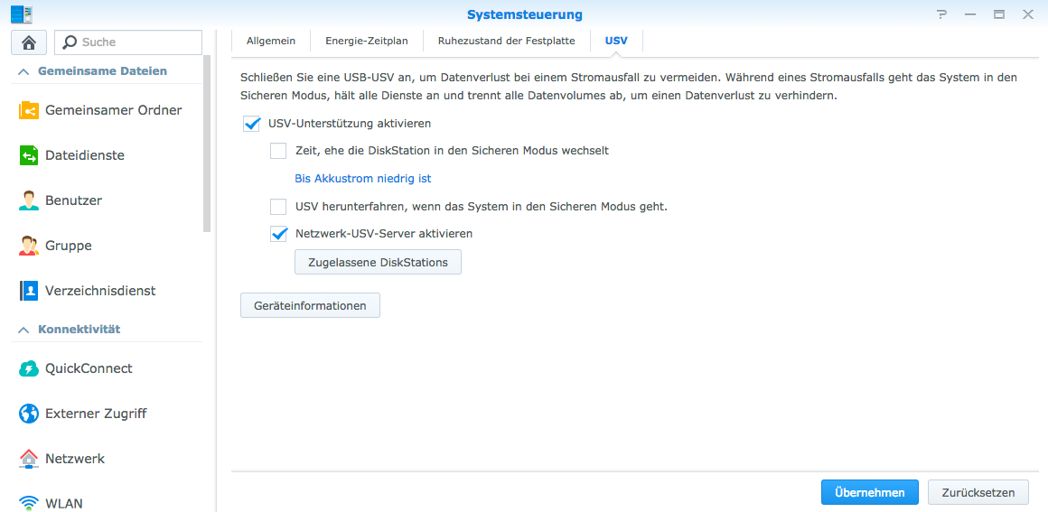
Task: Select the Benutzer user icon
Action: click(x=29, y=200)
